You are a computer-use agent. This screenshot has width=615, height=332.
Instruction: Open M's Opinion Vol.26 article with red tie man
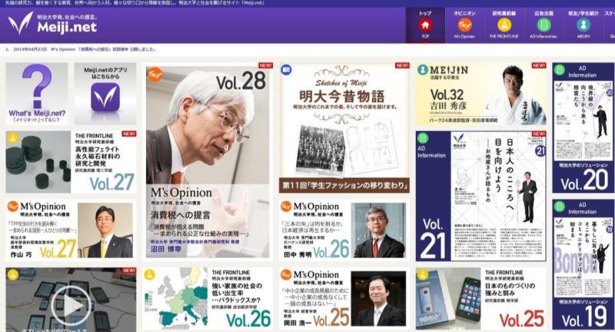coord(344,230)
